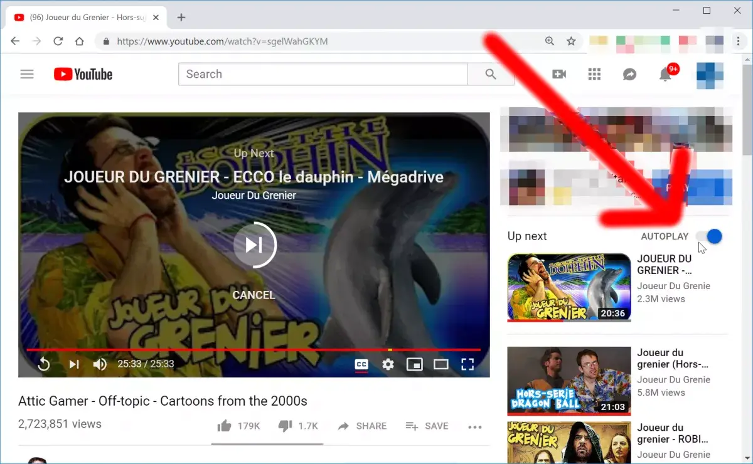Click the video title 'Joueur du grenier (Hors-...'
Screen dimensions: 753x464
coord(673,358)
